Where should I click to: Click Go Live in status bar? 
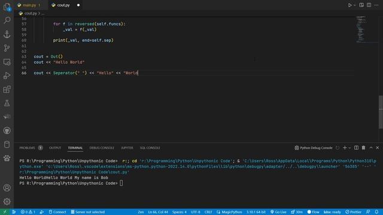[x=278, y=212]
